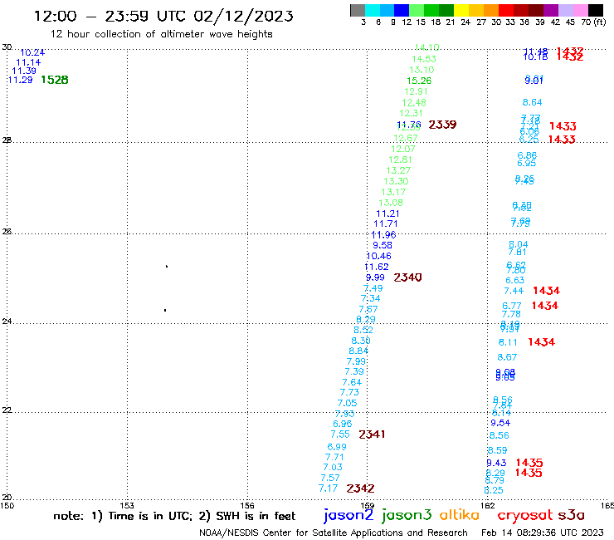Select the bright red swatch in the scale

(506, 10)
